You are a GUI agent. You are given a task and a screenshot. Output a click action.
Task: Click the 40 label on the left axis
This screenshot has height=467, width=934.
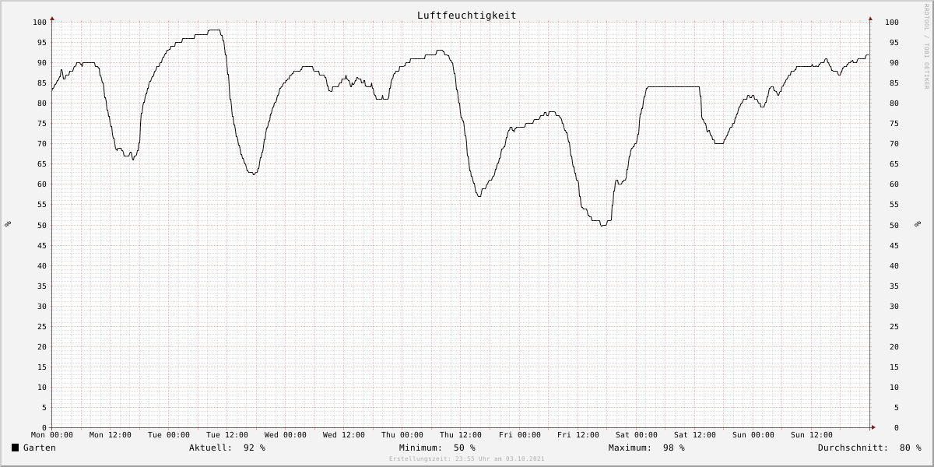click(x=42, y=265)
